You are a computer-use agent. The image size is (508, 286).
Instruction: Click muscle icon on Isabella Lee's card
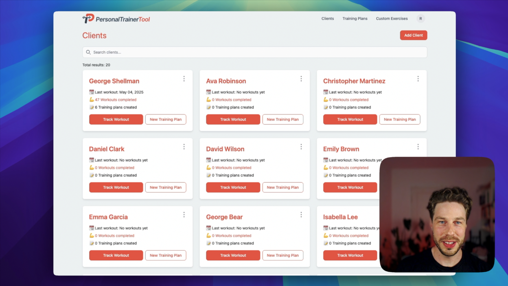(x=326, y=236)
